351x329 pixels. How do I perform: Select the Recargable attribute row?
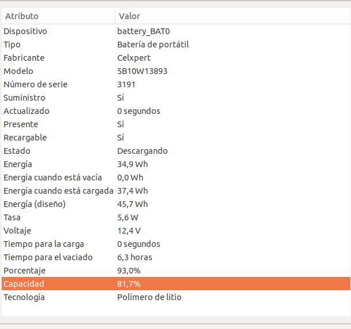tap(176, 138)
